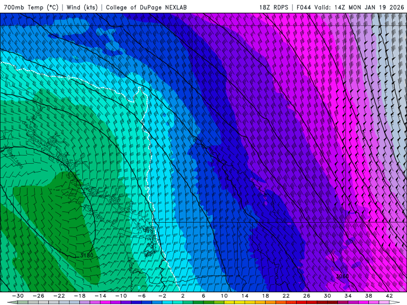
Task: Click the "22" color scale label
Action: pyautogui.click(x=286, y=296)
